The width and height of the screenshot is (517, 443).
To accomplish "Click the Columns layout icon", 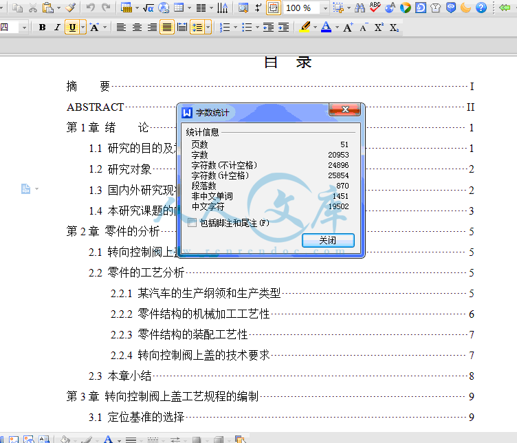I will 201,8.
